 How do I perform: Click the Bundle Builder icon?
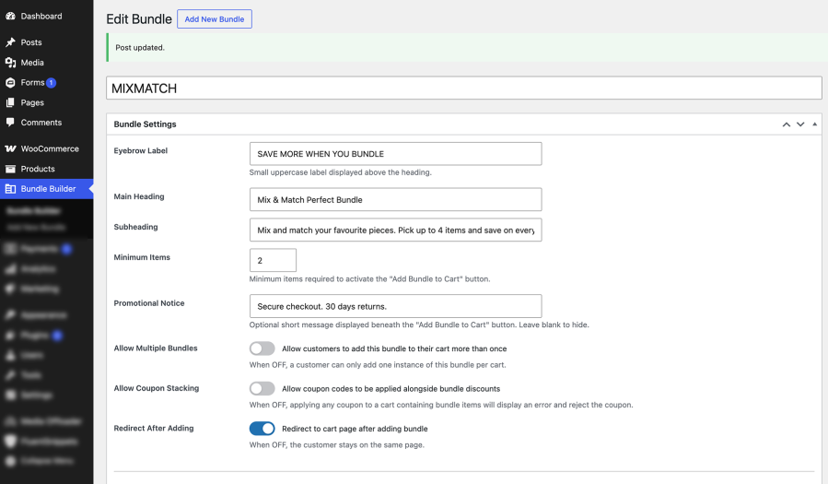[10, 189]
